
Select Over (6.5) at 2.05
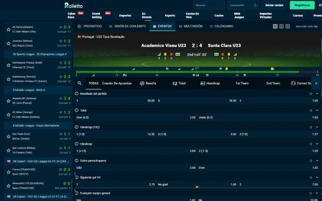point(136,117)
